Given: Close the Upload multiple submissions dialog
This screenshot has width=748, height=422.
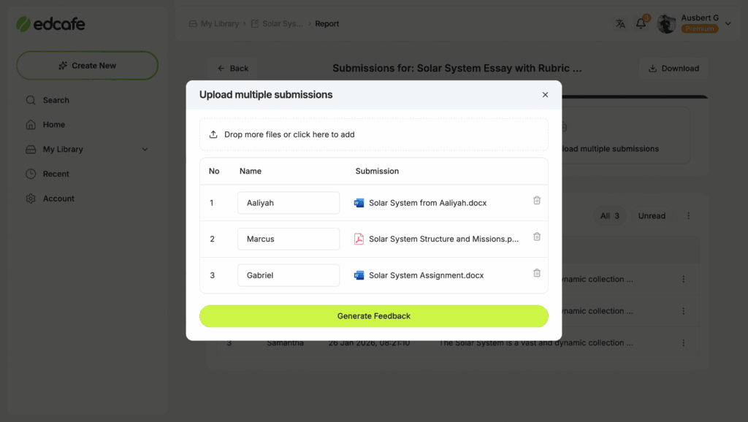Looking at the screenshot, I should 545,95.
